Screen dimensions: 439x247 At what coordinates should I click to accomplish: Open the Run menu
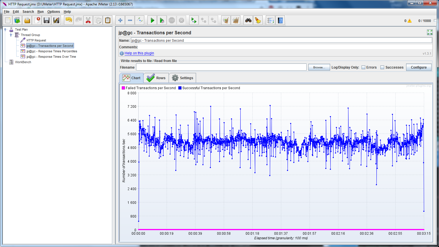tap(40, 12)
